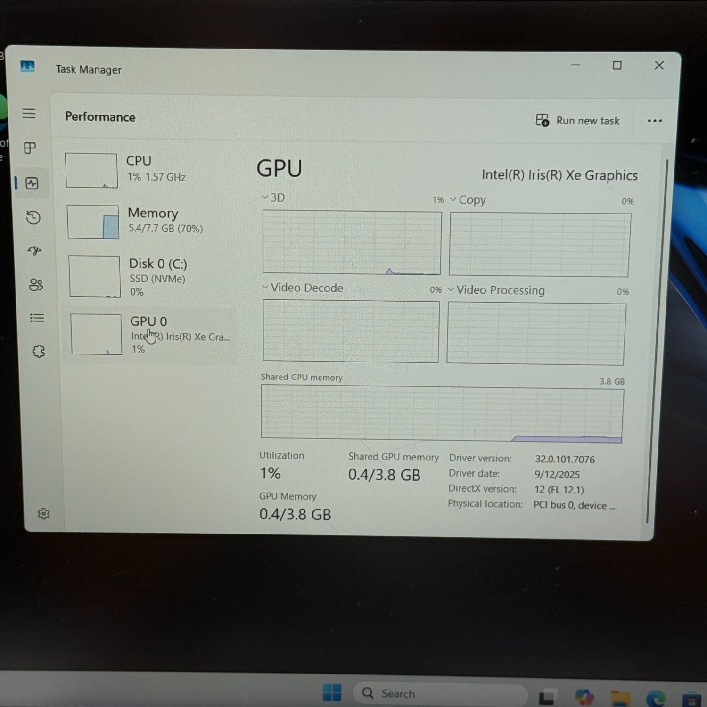Select CPU in the performance list
Image resolution: width=707 pixels, height=707 pixels.
150,170
